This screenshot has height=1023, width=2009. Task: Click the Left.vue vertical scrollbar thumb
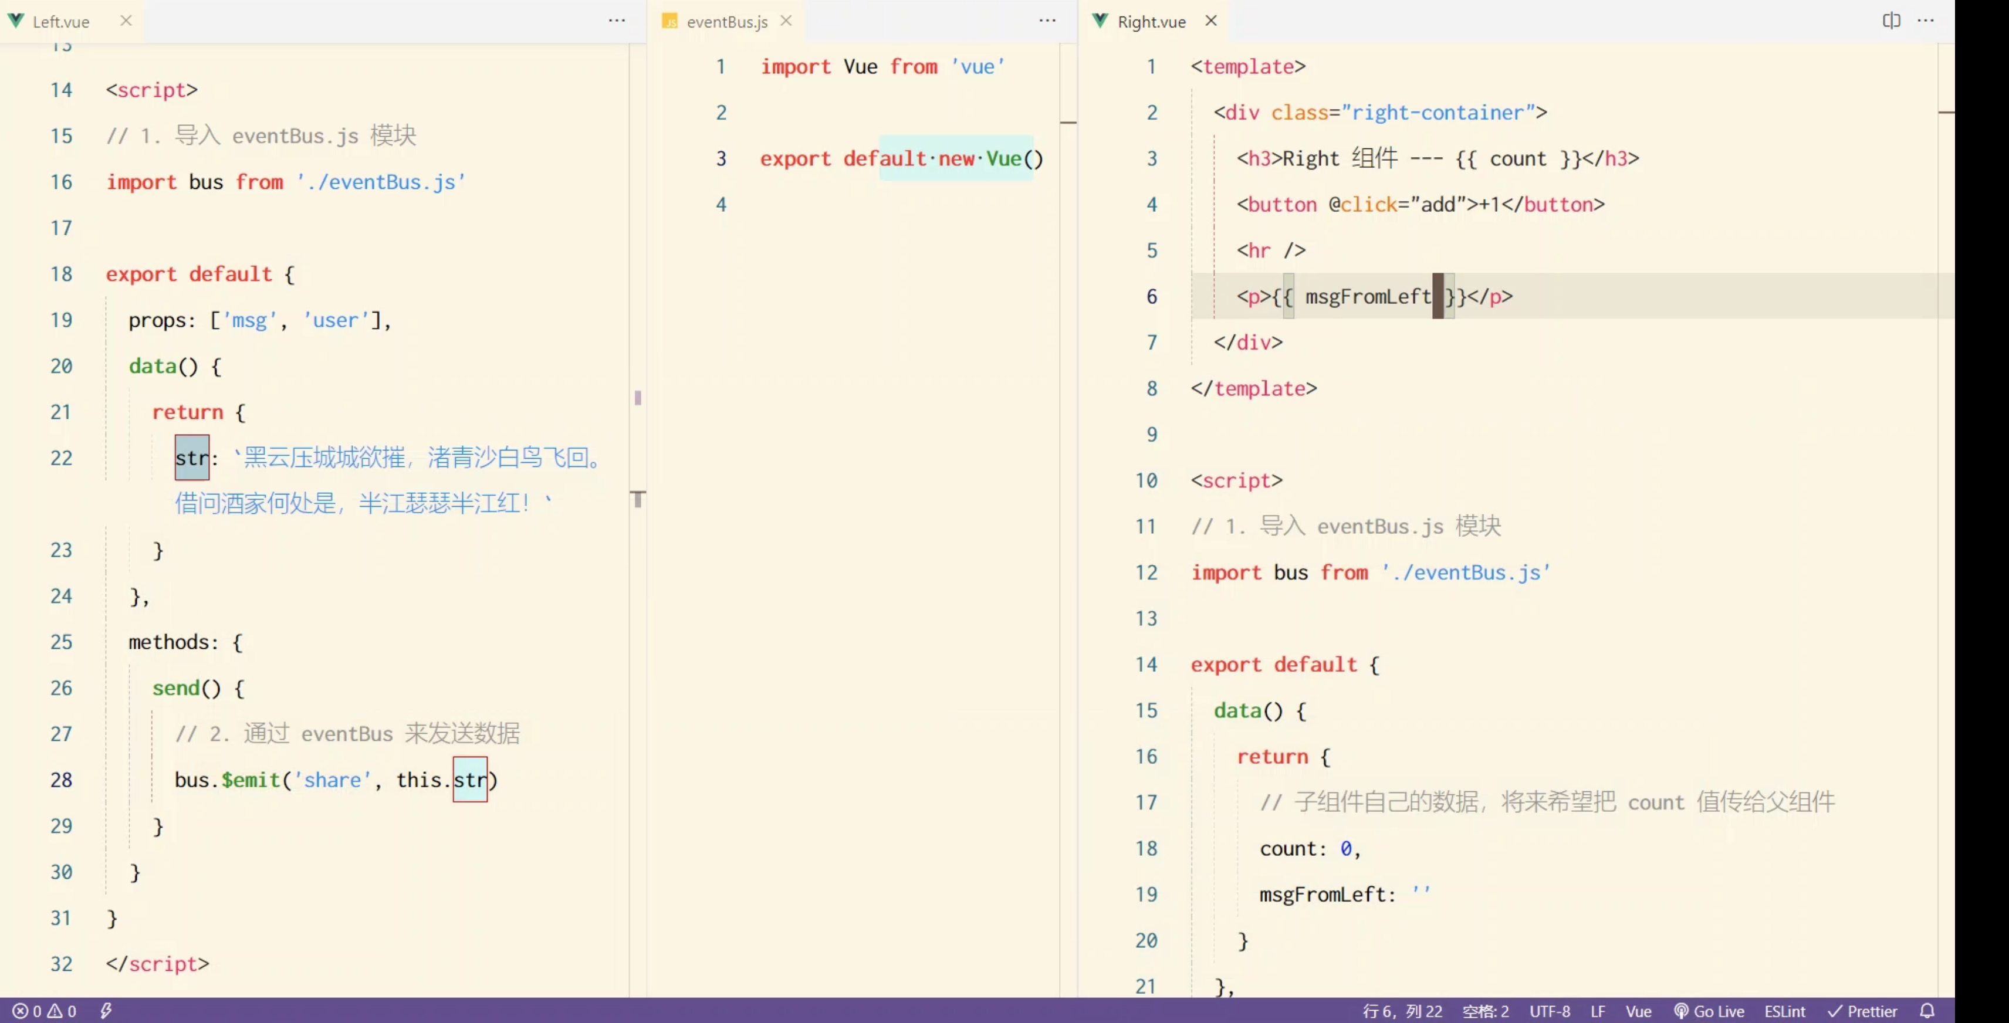point(637,499)
